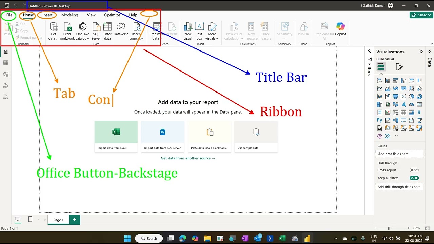Open the Transform data dropdown
Screen dimensions: 434x244
(157, 31)
